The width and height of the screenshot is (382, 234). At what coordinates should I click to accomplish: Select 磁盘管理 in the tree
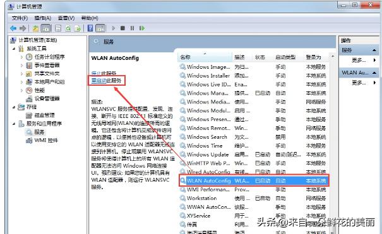point(45,115)
